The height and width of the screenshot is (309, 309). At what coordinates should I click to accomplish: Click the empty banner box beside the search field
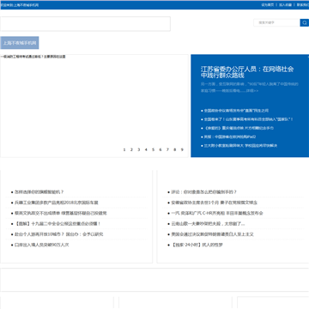85,24
